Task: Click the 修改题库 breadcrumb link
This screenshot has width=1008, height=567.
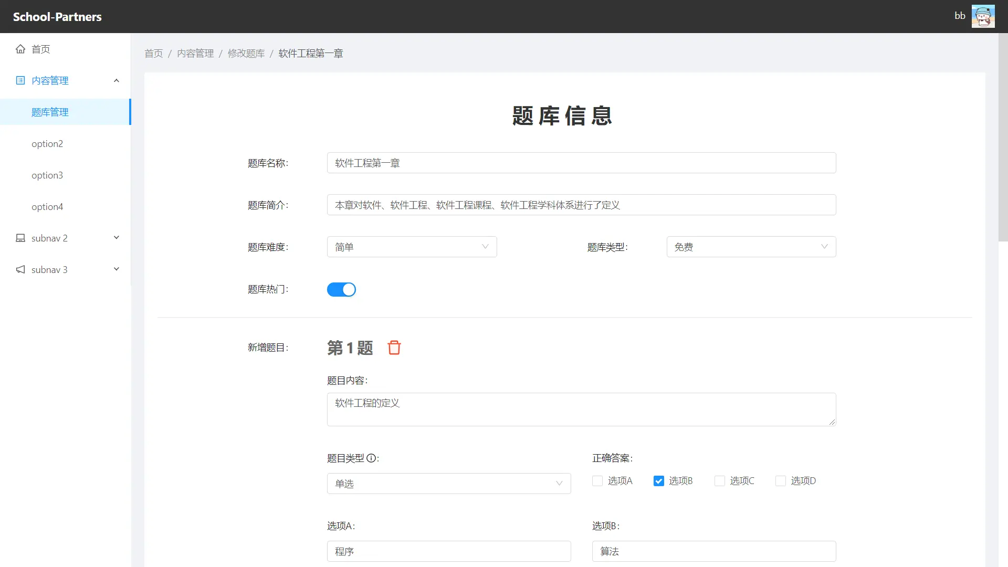Action: tap(246, 53)
